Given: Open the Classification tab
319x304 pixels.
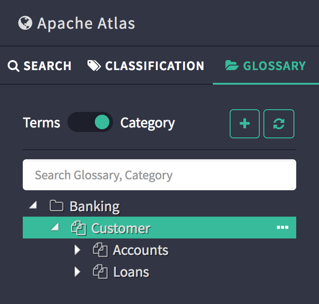Looking at the screenshot, I should (x=146, y=66).
